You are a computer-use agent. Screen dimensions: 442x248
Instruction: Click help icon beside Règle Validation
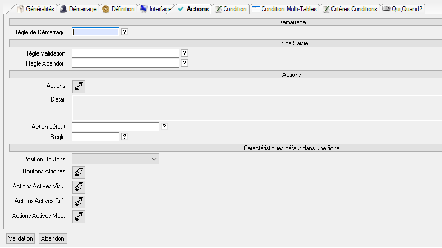pos(185,53)
